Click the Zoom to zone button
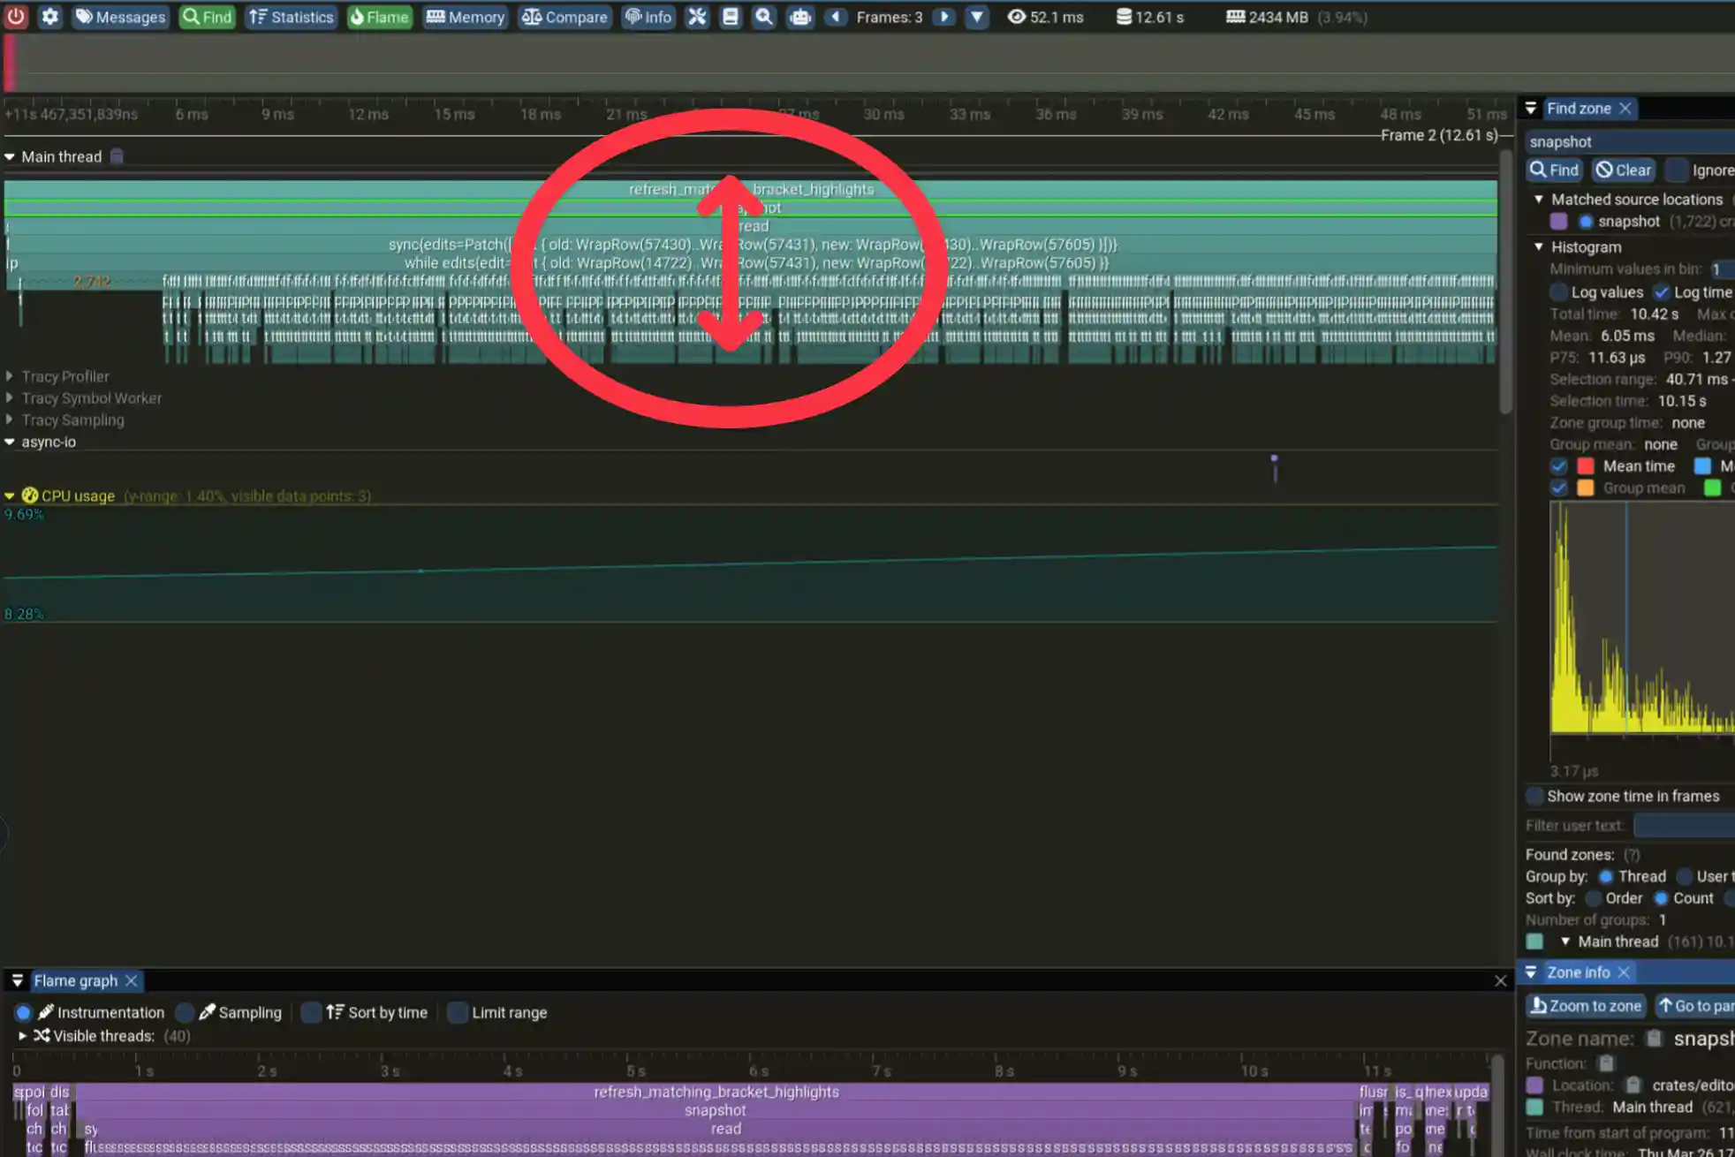Image resolution: width=1735 pixels, height=1157 pixels. 1587,1005
